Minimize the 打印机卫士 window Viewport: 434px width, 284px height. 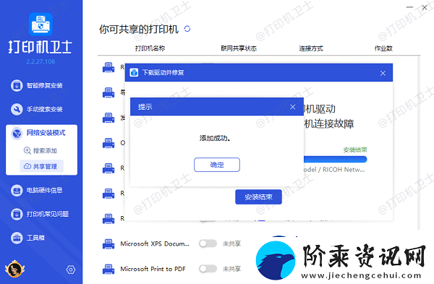(x=409, y=7)
